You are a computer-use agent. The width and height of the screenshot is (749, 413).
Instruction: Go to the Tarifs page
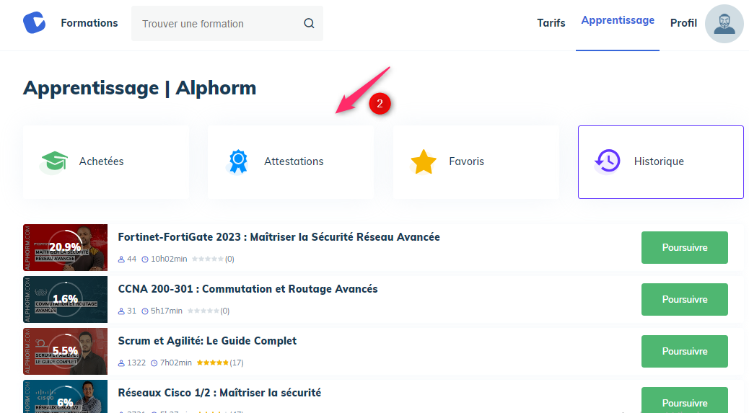click(x=551, y=23)
